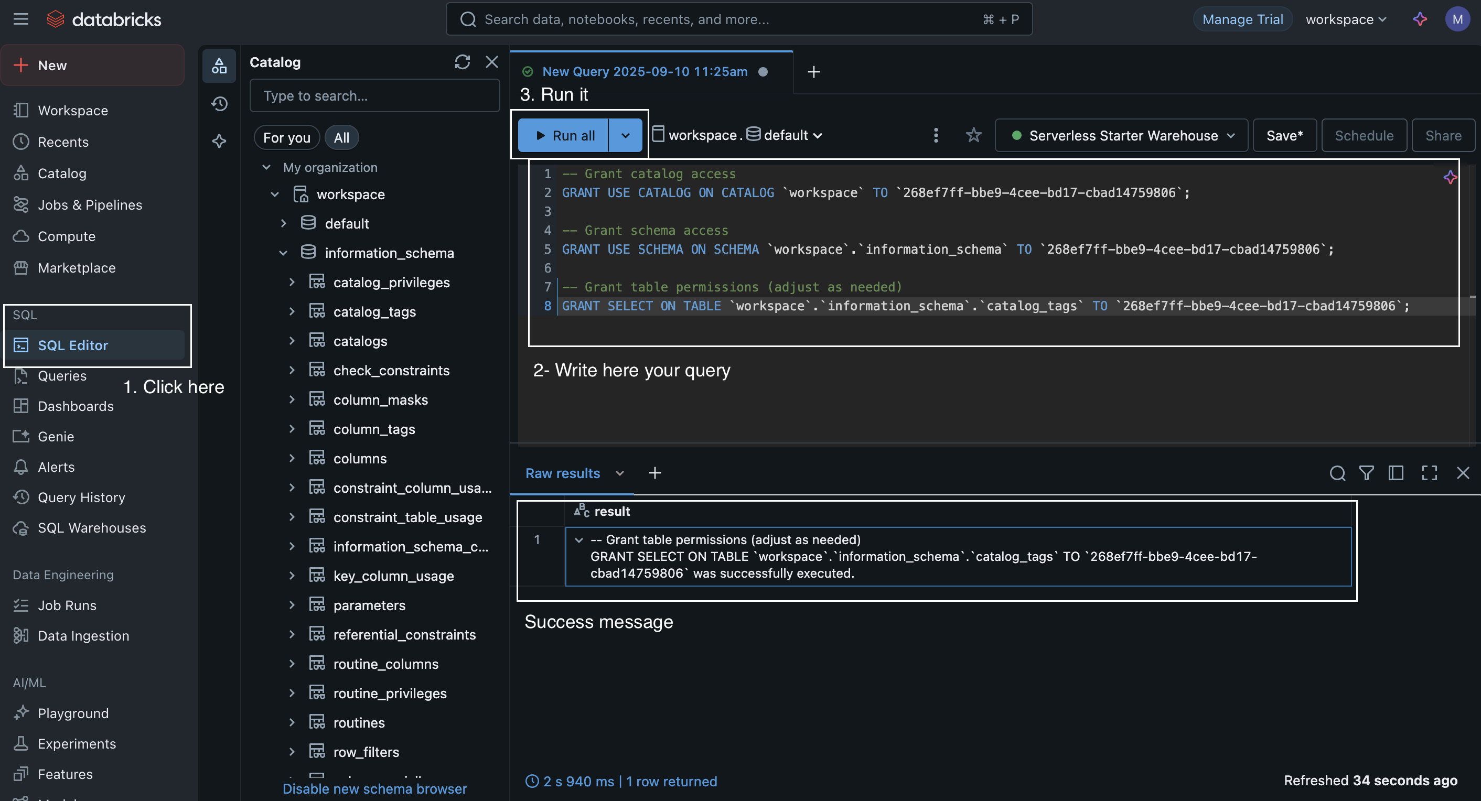Expand the default schema
The height and width of the screenshot is (801, 1481).
coord(283,223)
